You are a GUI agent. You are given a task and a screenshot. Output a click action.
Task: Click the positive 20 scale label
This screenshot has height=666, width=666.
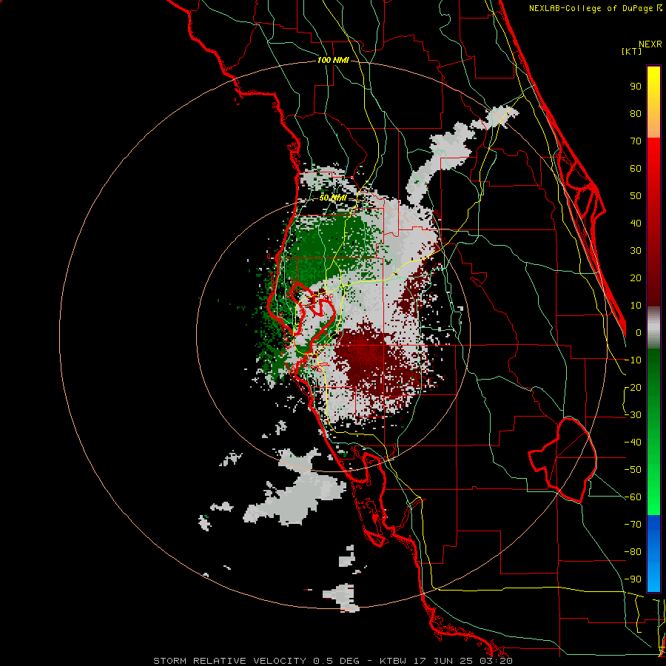[x=636, y=278]
